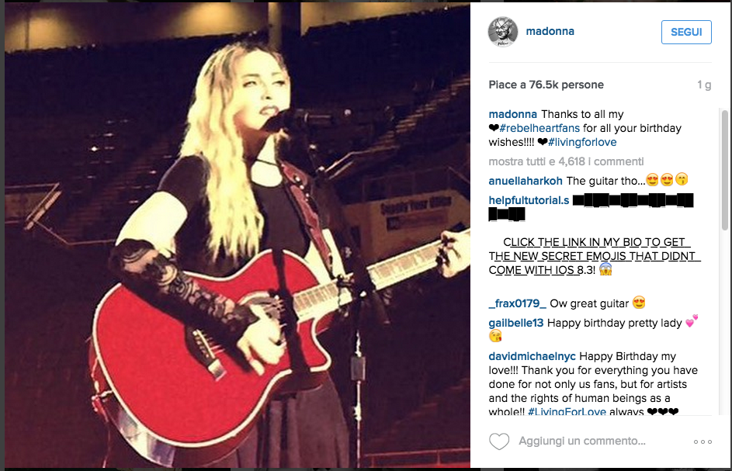Open madonna username in the caption
The width and height of the screenshot is (732, 471).
tap(512, 114)
